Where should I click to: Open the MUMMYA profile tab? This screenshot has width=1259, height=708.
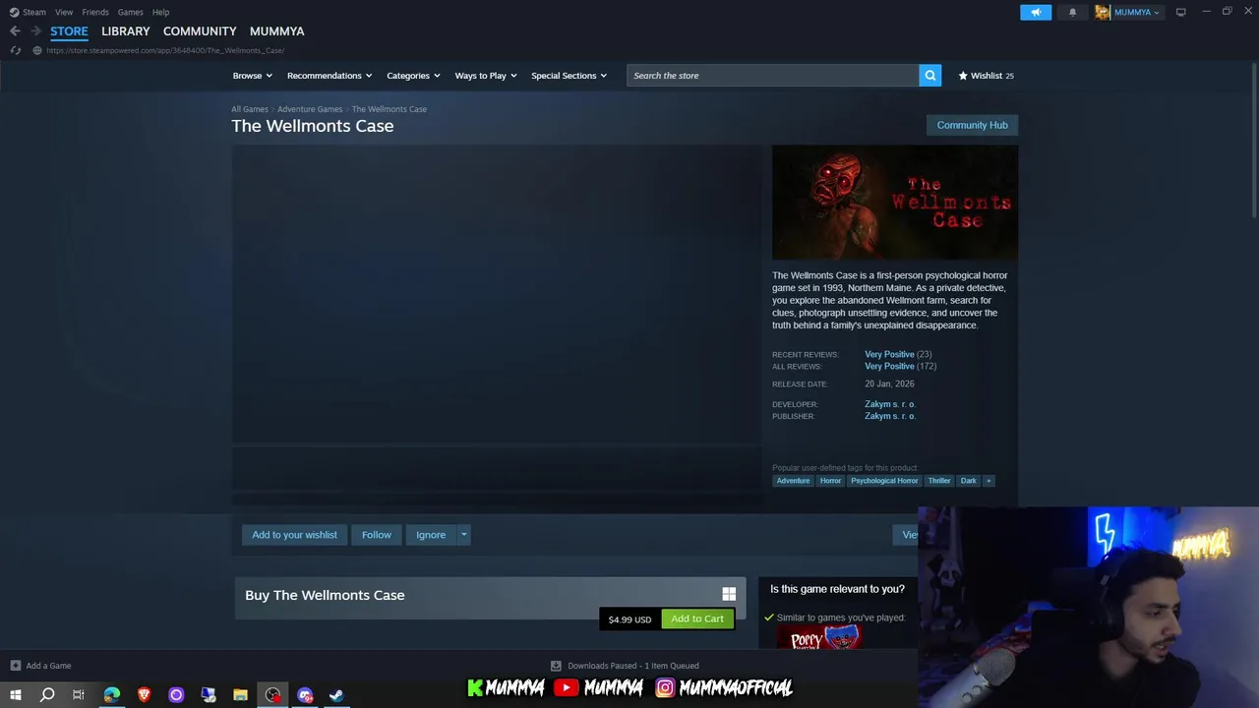coord(276,31)
